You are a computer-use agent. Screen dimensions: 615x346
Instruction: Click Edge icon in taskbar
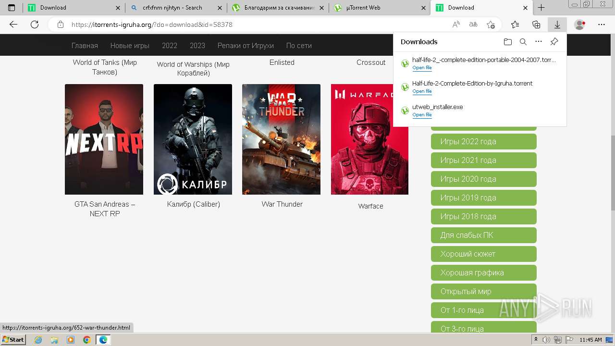pos(103,340)
